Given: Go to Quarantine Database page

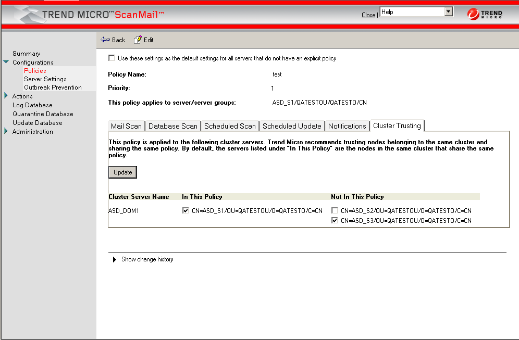Looking at the screenshot, I should click(43, 114).
